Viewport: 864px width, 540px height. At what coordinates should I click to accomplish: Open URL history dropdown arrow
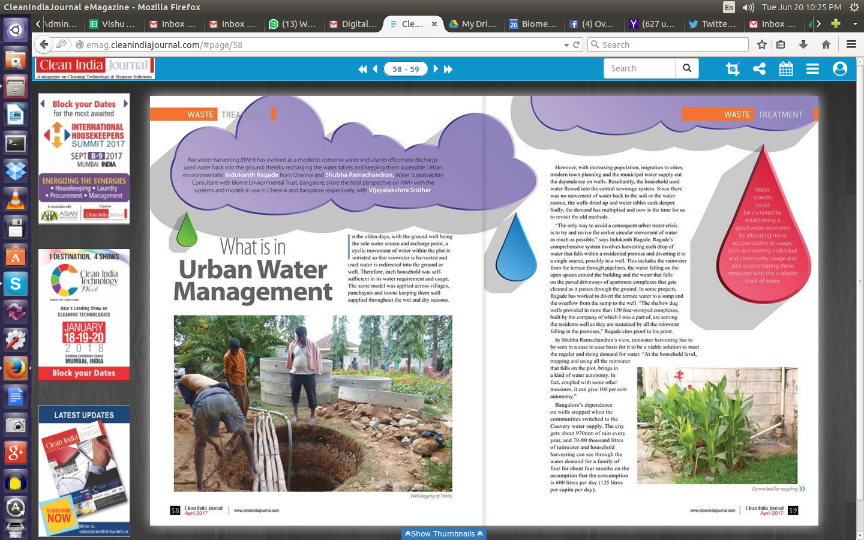click(x=566, y=45)
